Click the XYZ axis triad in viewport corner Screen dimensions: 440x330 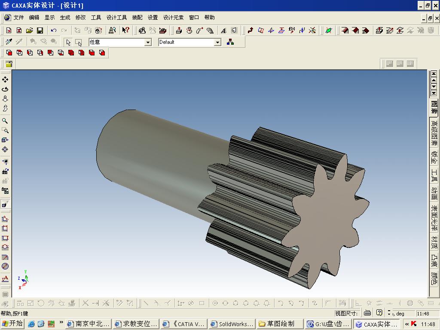pyautogui.click(x=24, y=280)
